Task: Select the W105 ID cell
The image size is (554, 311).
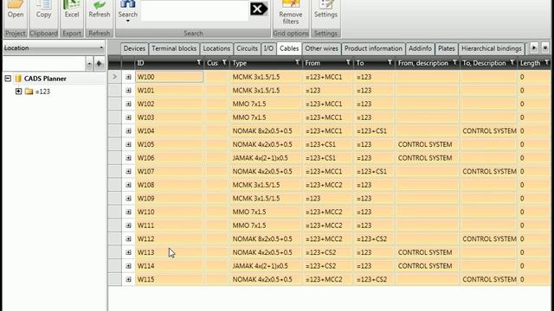Action: [170, 144]
